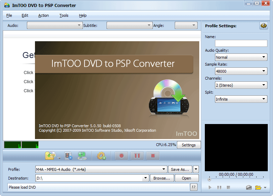Viewport: 273px width, 196px height.
Task: Click the remove video item icon
Action: 68,156
